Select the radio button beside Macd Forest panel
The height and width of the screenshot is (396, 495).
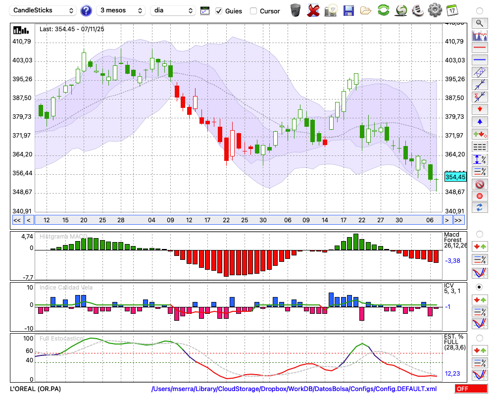[x=479, y=234]
